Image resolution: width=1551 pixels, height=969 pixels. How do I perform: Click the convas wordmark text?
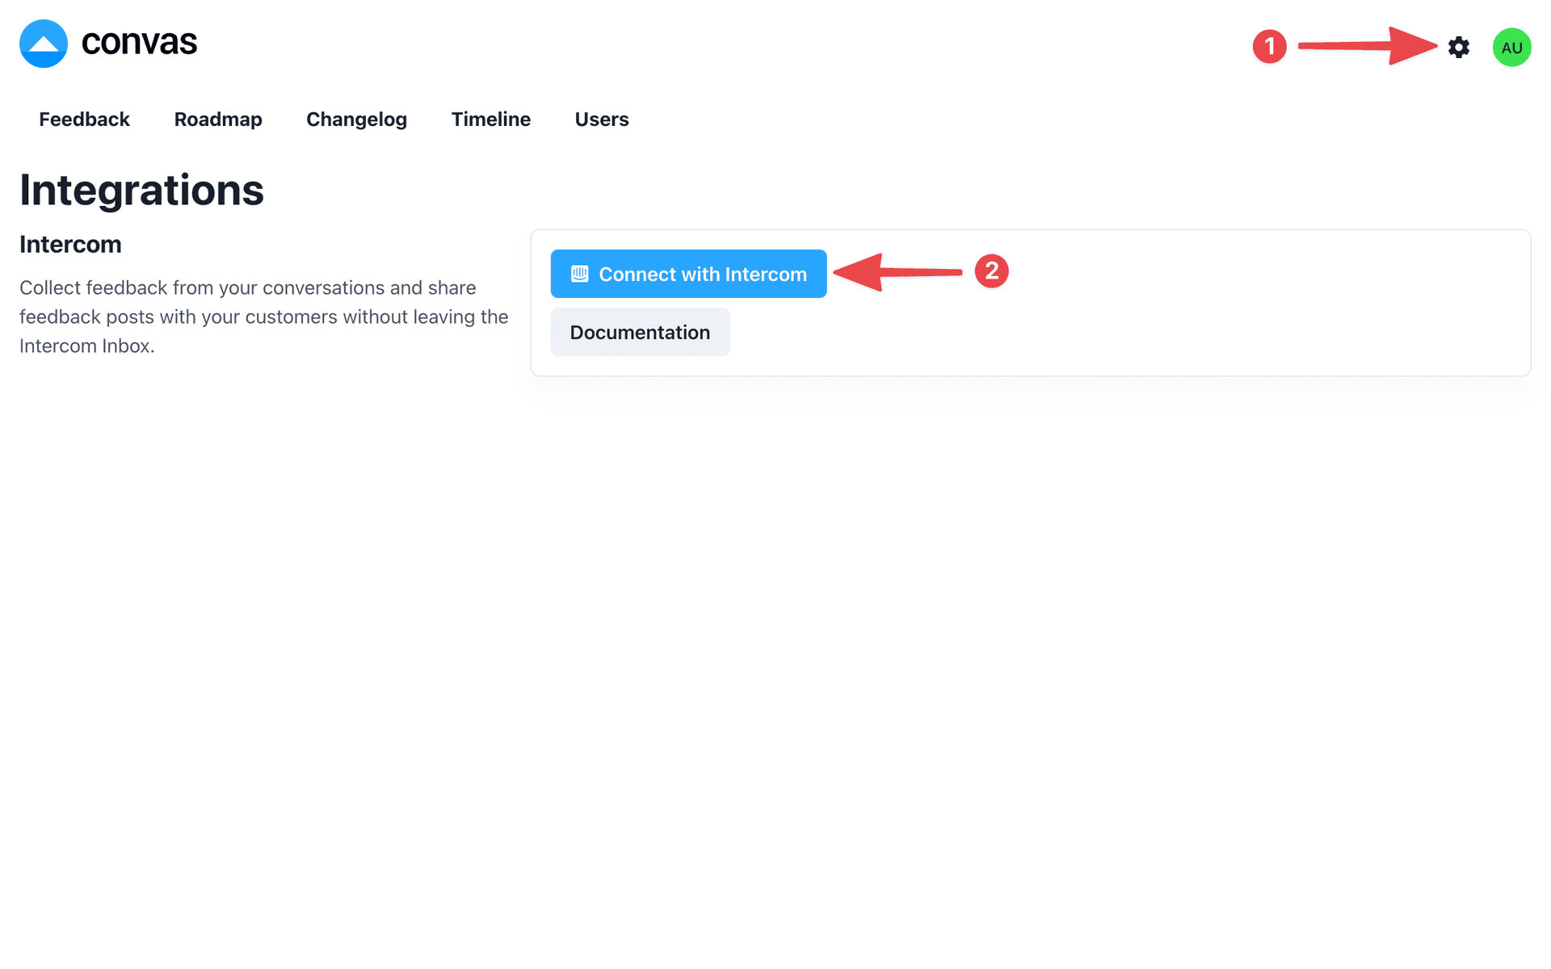click(x=138, y=44)
